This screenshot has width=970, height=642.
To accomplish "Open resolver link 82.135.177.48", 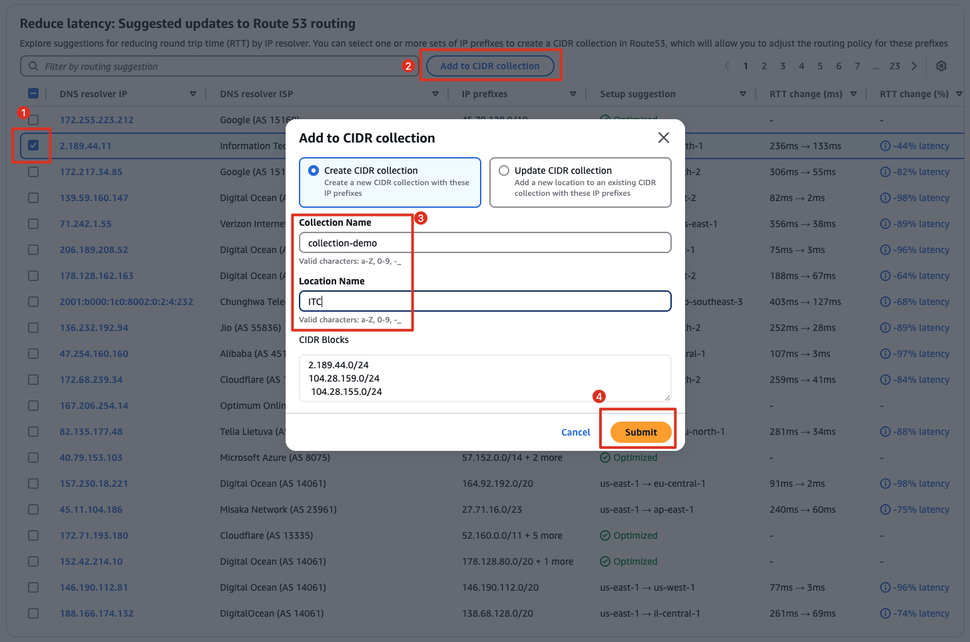I will click(91, 432).
